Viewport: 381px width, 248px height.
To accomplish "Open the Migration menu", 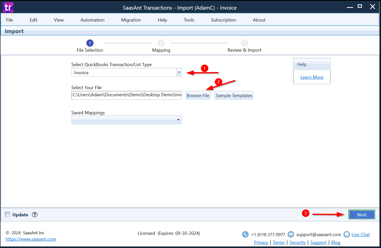I will tap(131, 20).
